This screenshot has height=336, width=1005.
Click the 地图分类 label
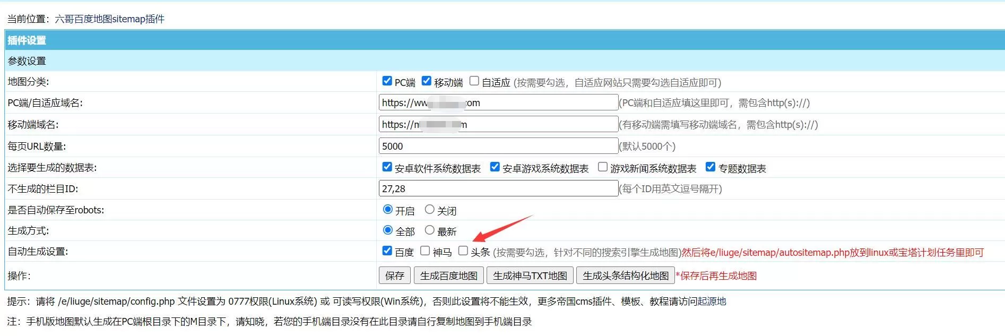click(x=28, y=82)
